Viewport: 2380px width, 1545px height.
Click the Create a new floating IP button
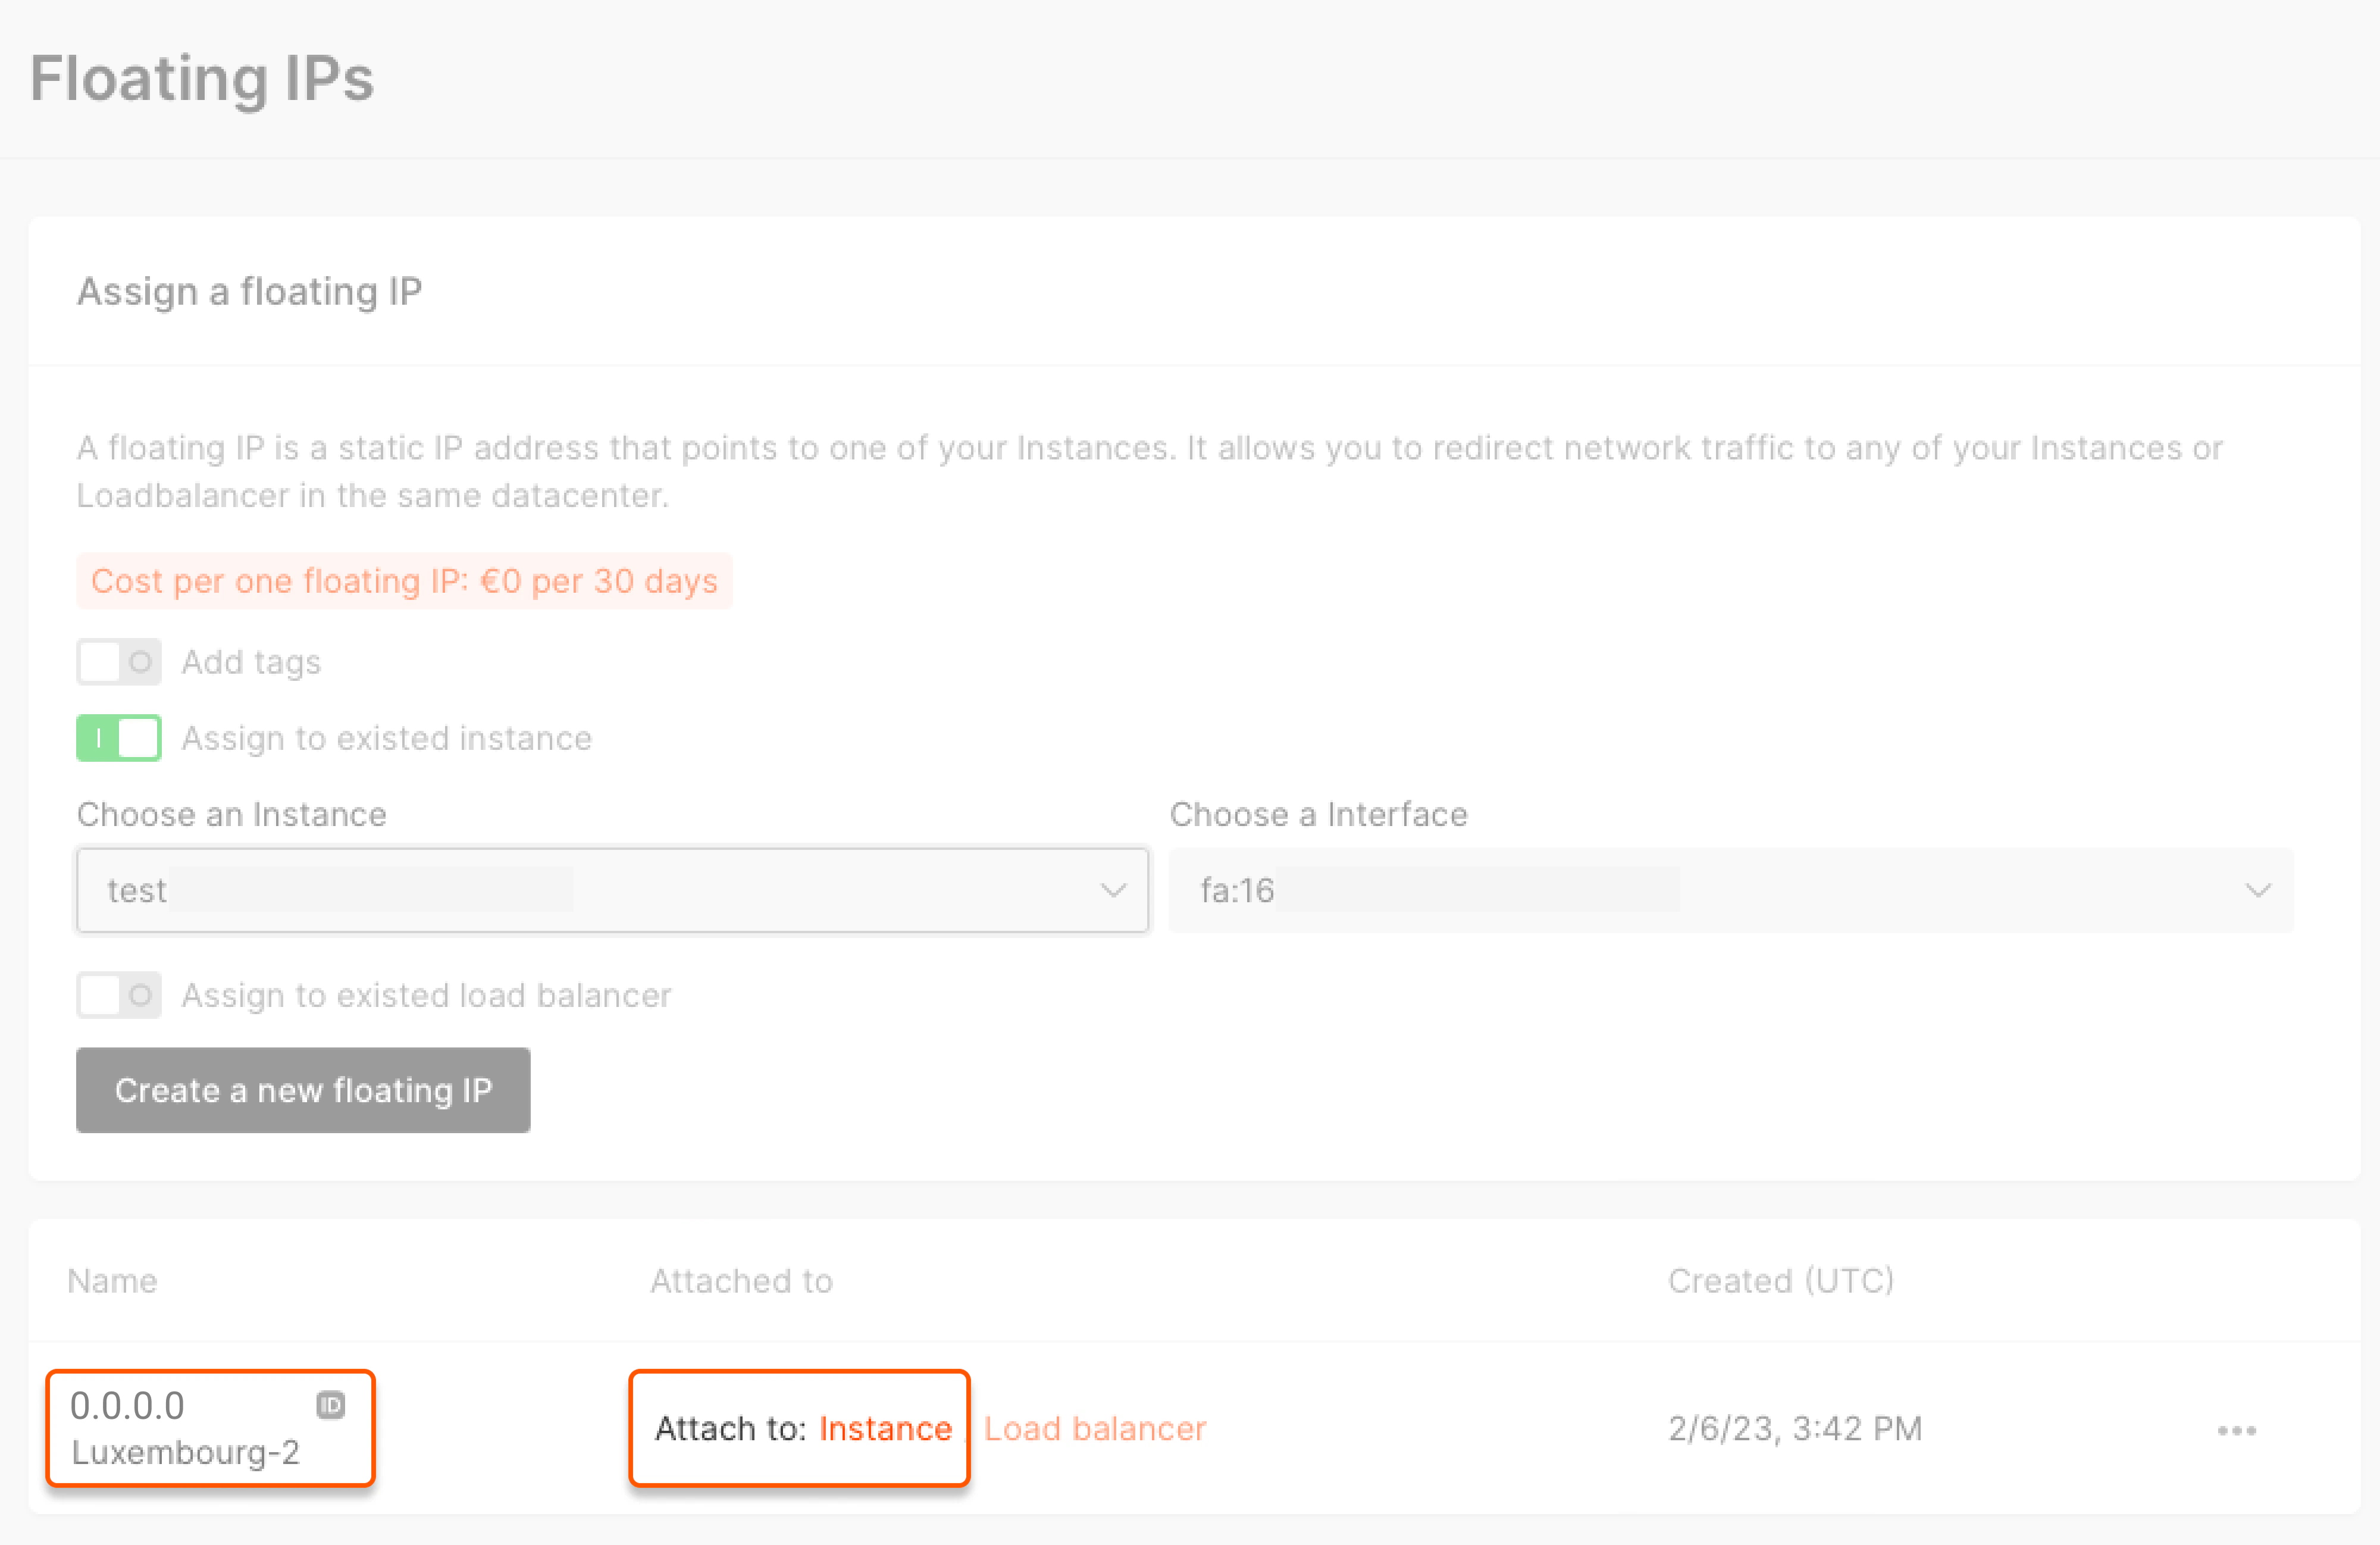tap(303, 1090)
